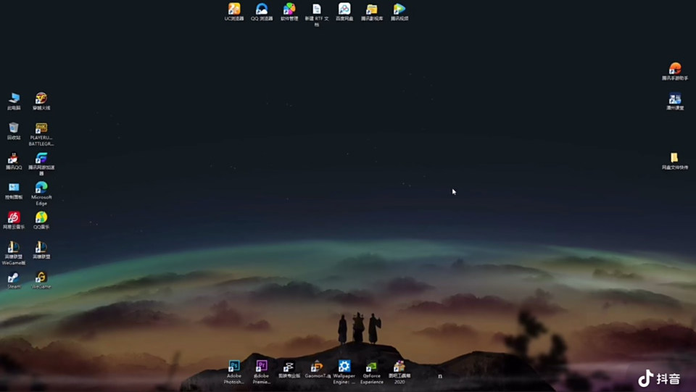Select the plain 英雄联盟 shortcut beside WeGame版
This screenshot has width=696, height=392.
41,250
